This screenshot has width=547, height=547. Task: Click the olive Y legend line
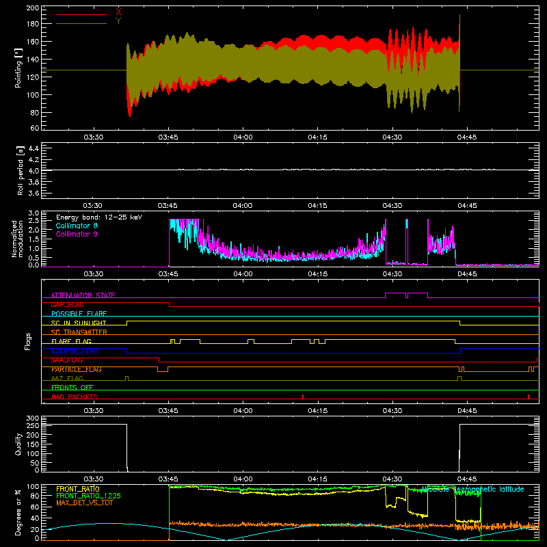81,24
